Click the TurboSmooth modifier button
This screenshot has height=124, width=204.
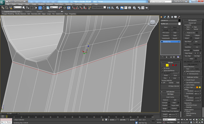tap(166, 38)
